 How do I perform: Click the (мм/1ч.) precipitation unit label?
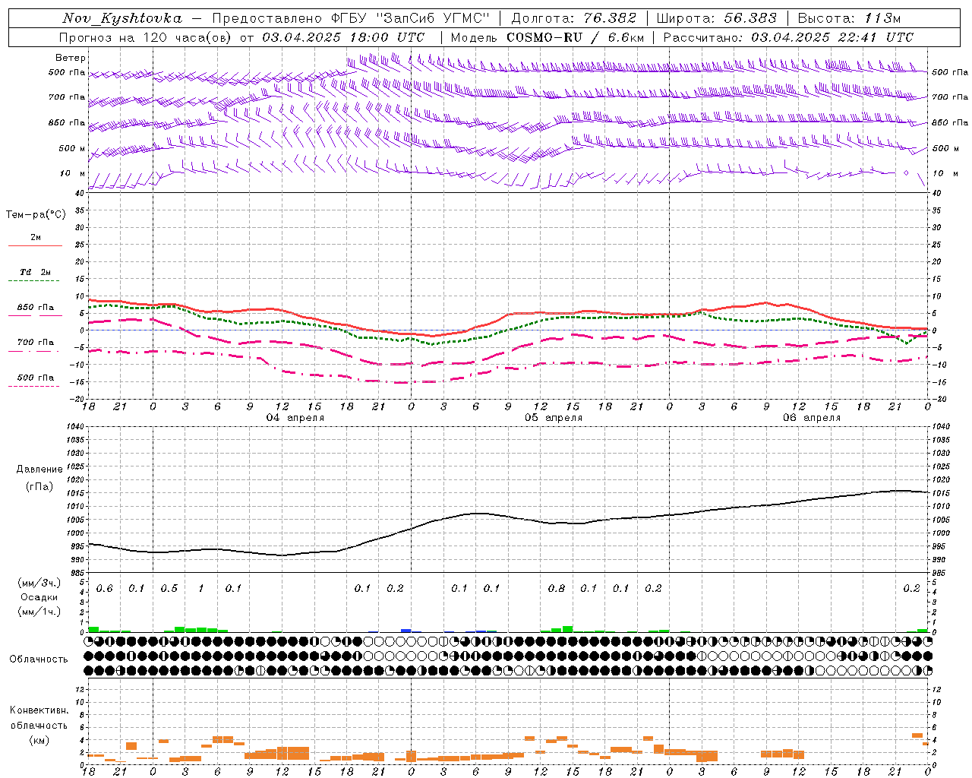coord(39,612)
